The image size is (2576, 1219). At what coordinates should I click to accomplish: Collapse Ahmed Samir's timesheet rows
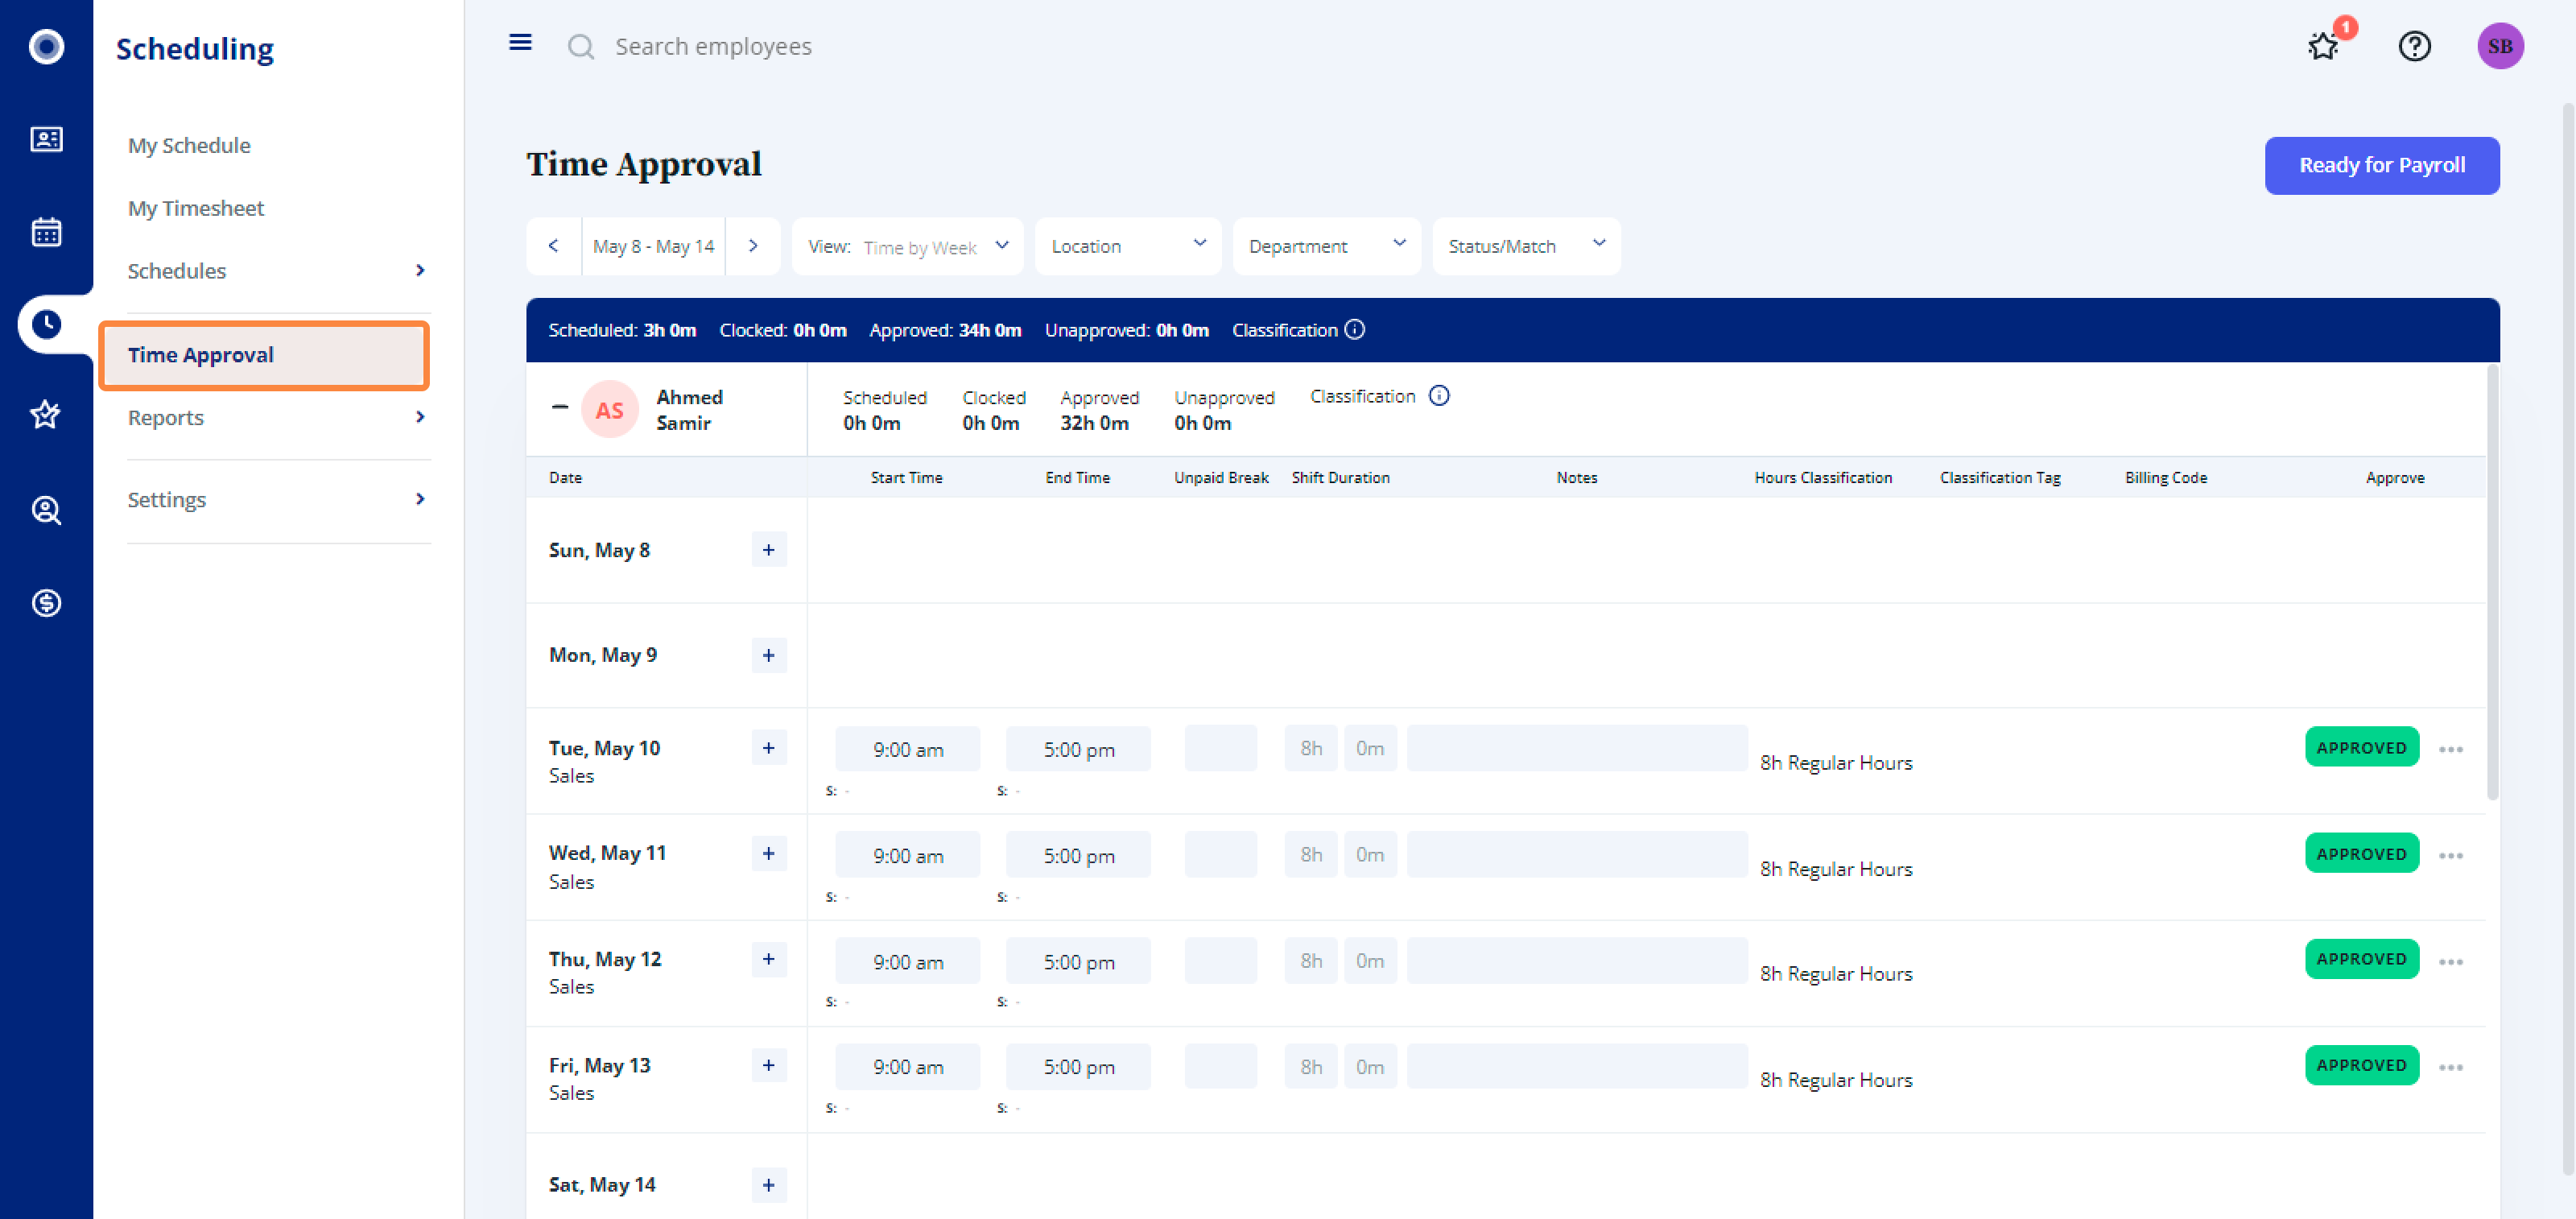coord(560,407)
